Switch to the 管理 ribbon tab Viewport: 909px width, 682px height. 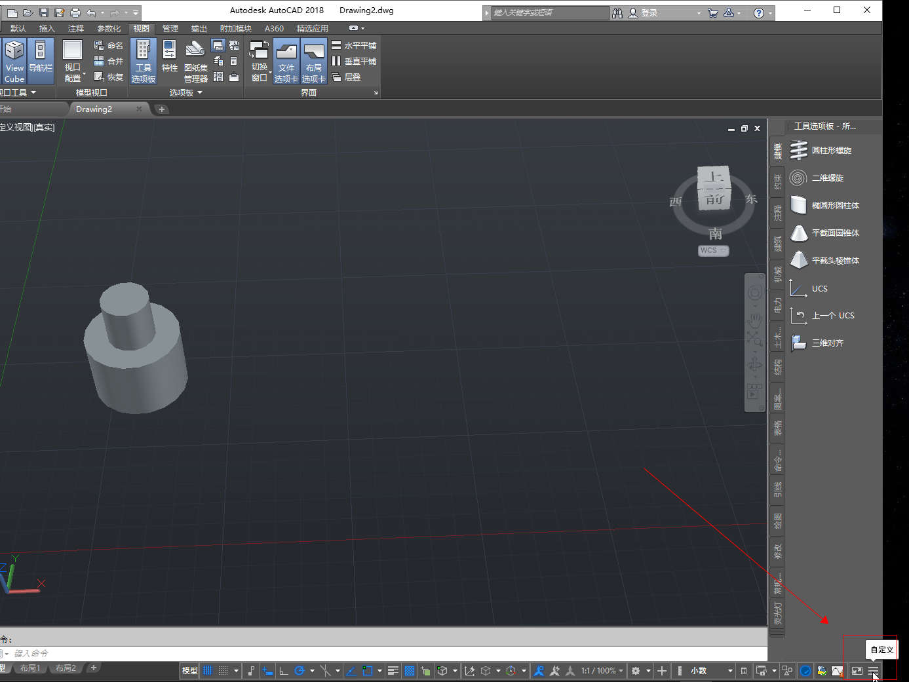pyautogui.click(x=170, y=29)
